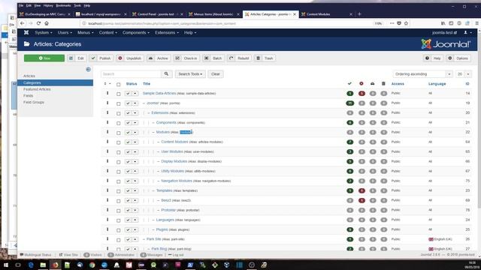Open the Batch dialog button
Viewport: 481px width, 270px height.
tap(213, 58)
